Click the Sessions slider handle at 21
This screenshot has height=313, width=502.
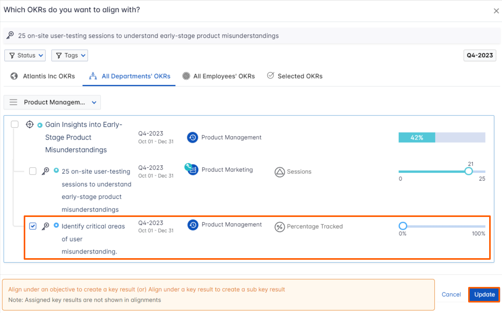tap(469, 171)
